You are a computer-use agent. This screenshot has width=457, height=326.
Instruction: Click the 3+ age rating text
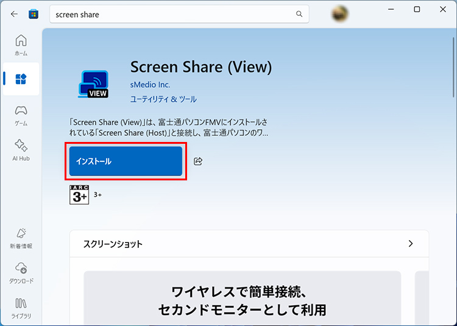point(97,194)
